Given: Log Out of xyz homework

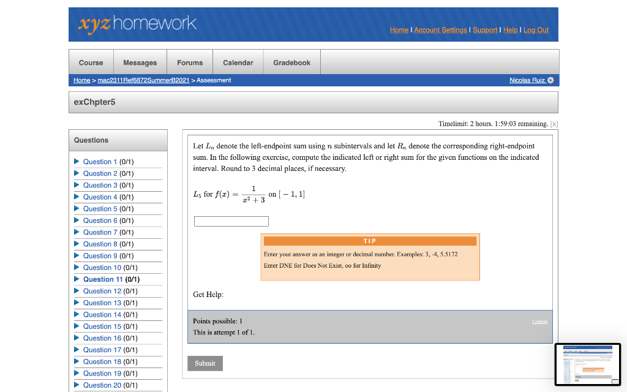Looking at the screenshot, I should (536, 30).
